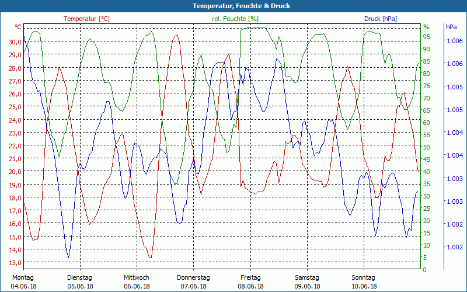Click the 45 humidity axis value
467x292 pixels.
pyautogui.click(x=427, y=159)
